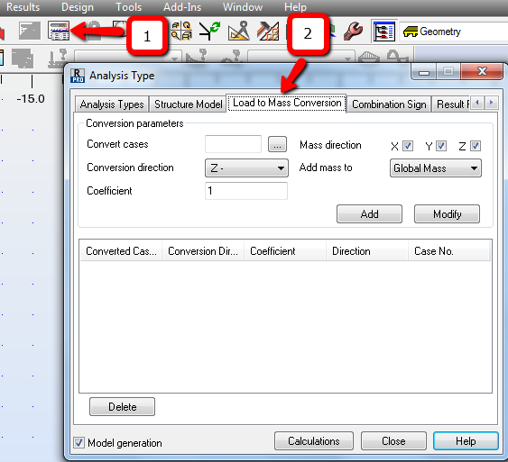Switch to the Structure Model tab
This screenshot has height=462, width=508.
click(188, 104)
